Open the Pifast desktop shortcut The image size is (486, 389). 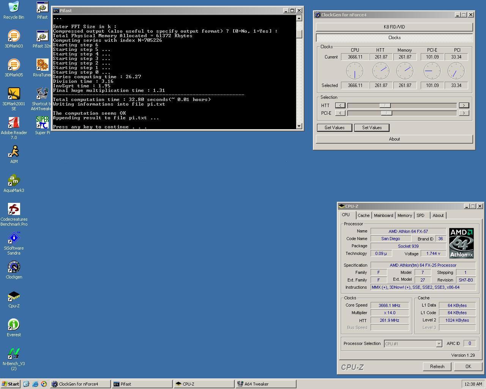tap(42, 10)
